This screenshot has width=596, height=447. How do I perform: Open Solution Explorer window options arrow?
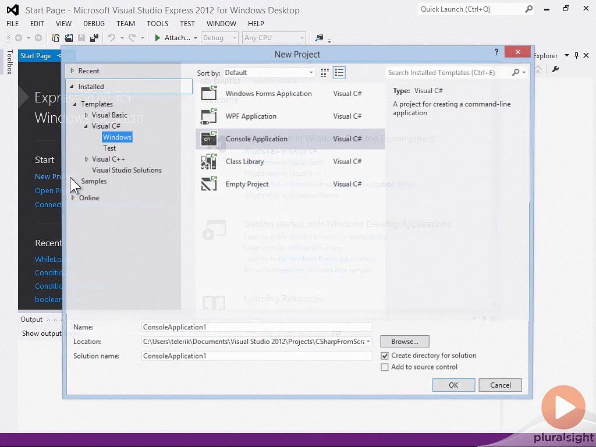coord(567,55)
